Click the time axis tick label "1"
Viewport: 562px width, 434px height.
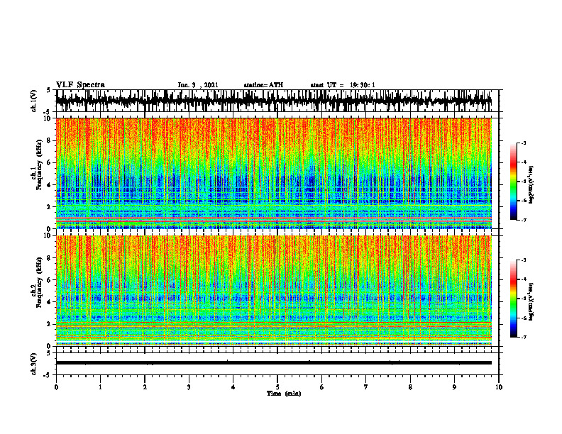click(100, 387)
